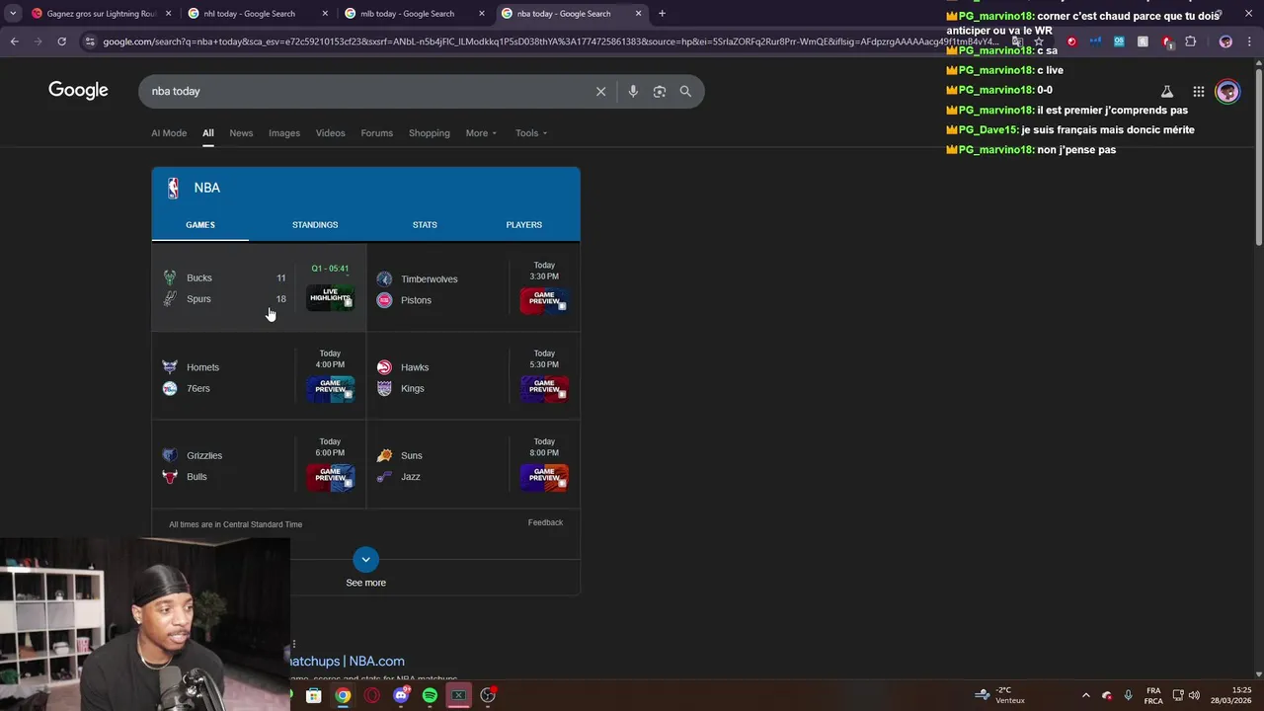Image resolution: width=1264 pixels, height=711 pixels.
Task: Open Opera browser in the taskbar
Action: pyautogui.click(x=372, y=695)
